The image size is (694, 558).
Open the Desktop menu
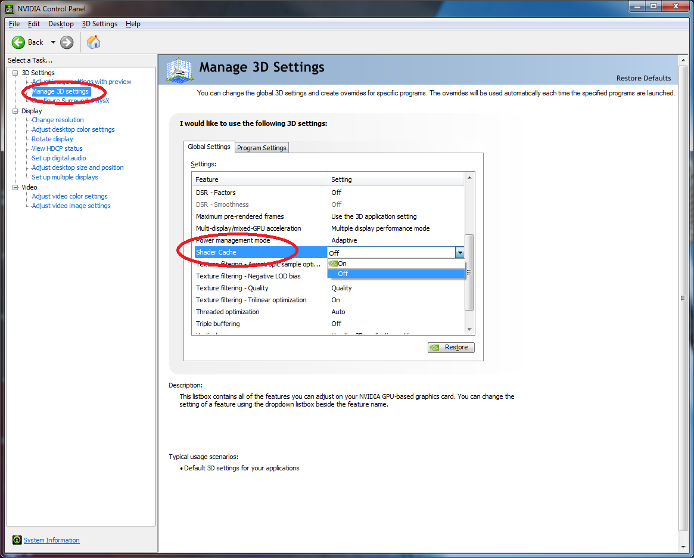(x=61, y=24)
